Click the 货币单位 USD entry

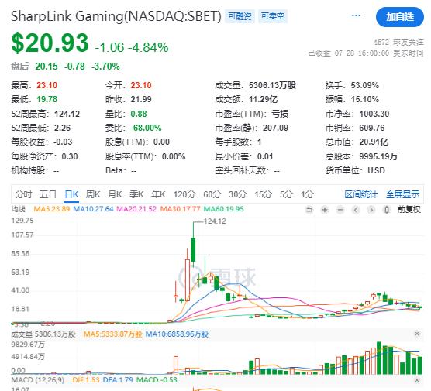[x=355, y=170]
